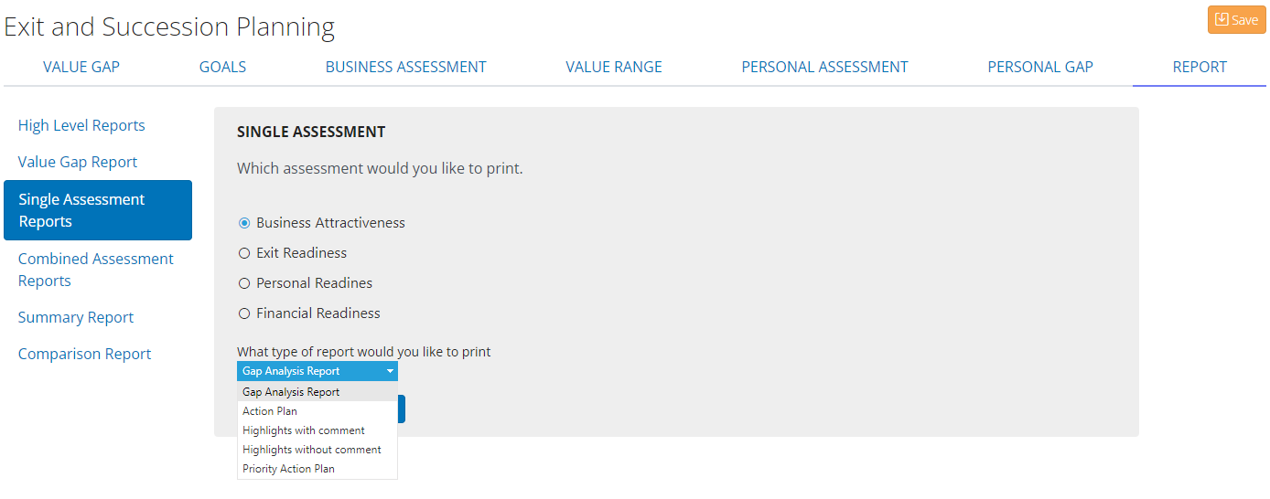1270x499 pixels.
Task: Select the PERSONAL ASSESSMENT tab
Action: click(824, 67)
